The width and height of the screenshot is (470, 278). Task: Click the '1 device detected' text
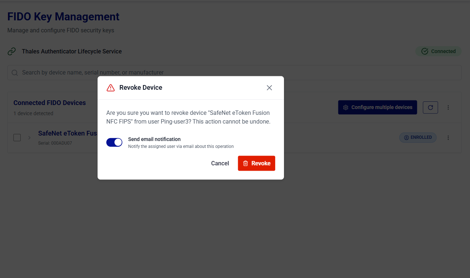coord(33,113)
